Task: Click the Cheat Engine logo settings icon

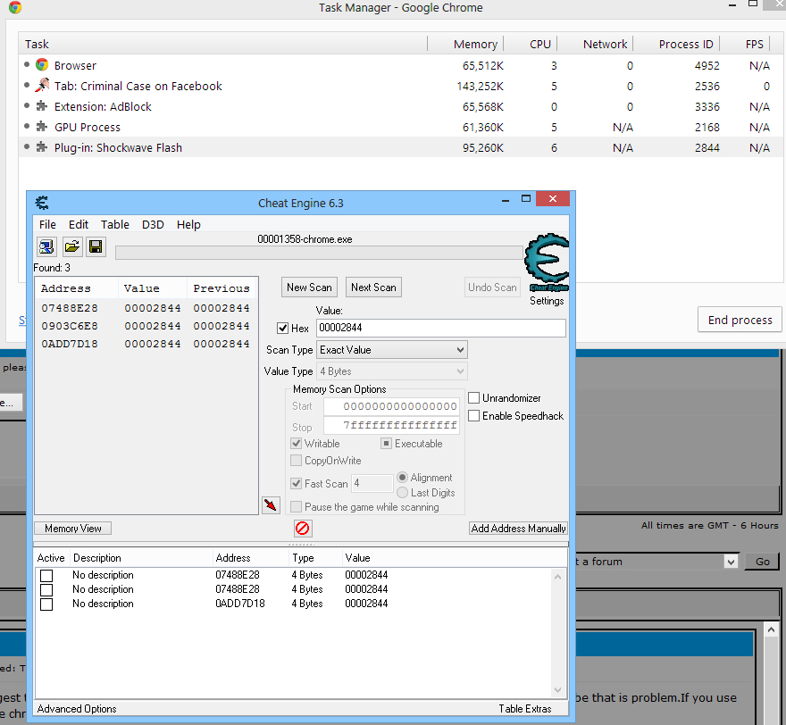Action: click(546, 264)
